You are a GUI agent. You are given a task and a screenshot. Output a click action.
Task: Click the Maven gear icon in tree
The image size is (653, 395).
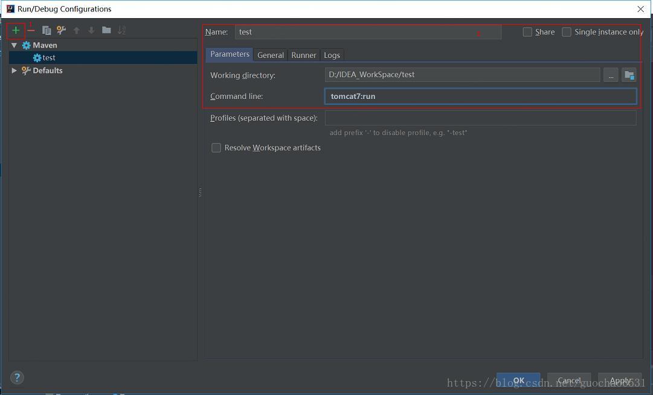pos(26,45)
